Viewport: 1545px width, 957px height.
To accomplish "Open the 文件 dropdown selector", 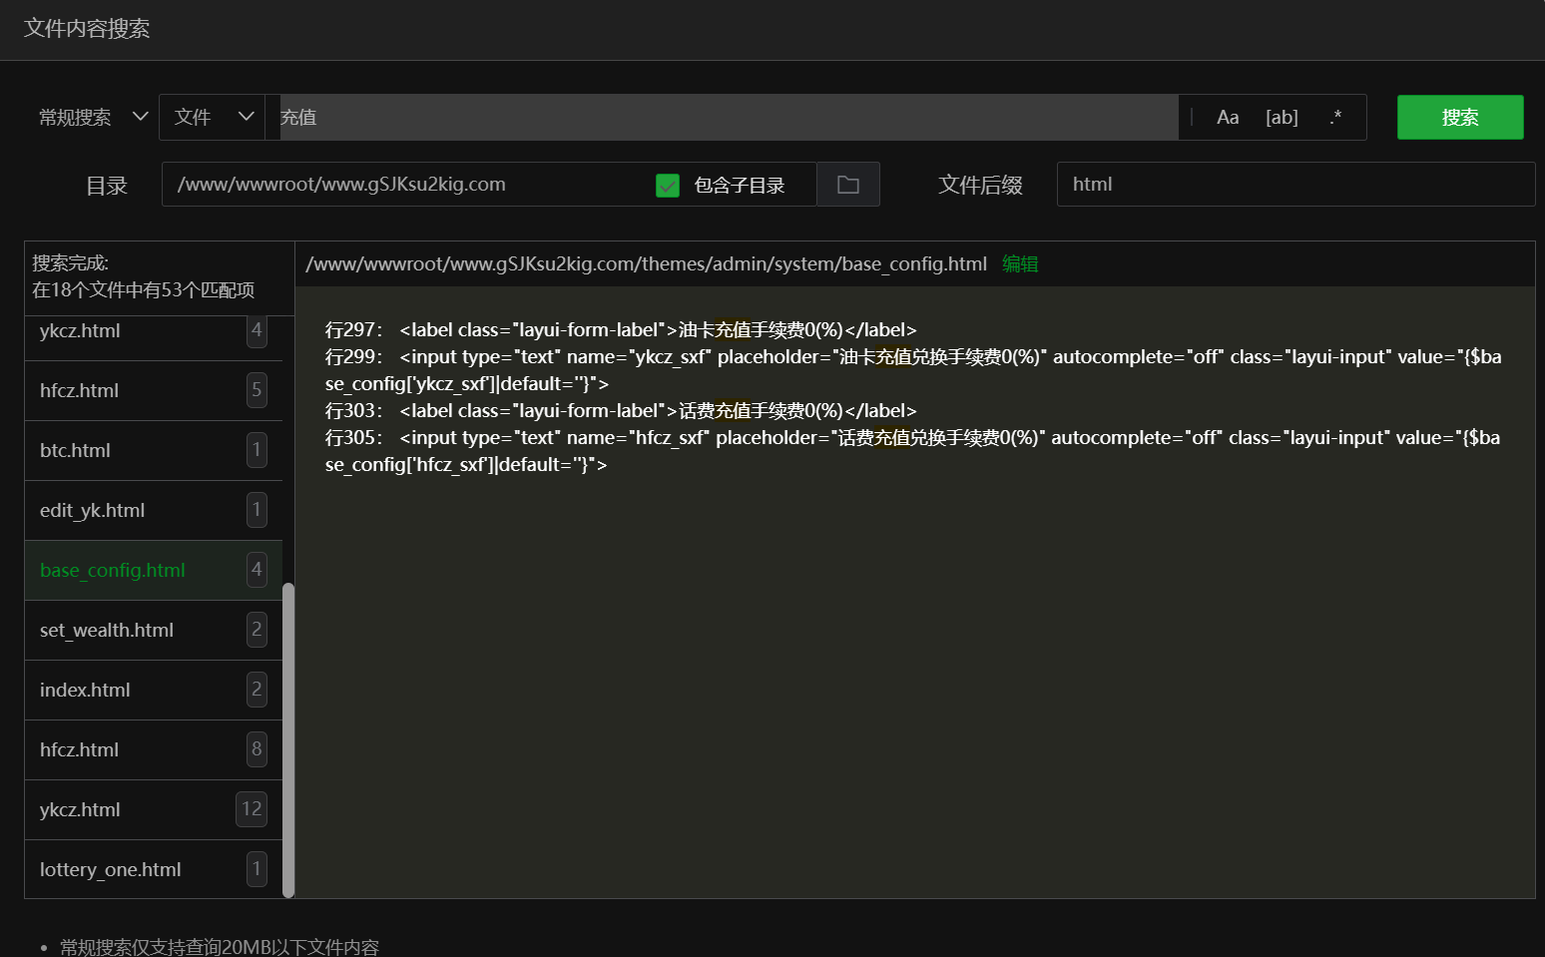I will click(x=213, y=118).
